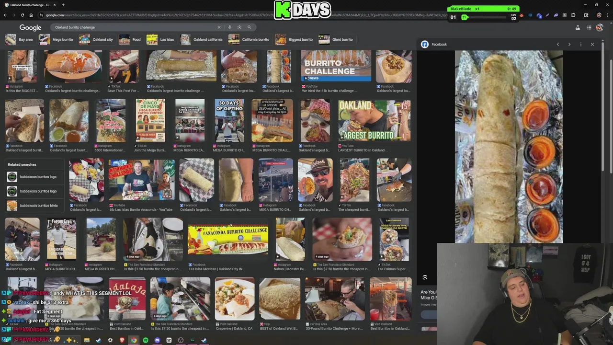The image size is (613, 345).
Task: Click the browser back arrow
Action: [x=5, y=15]
